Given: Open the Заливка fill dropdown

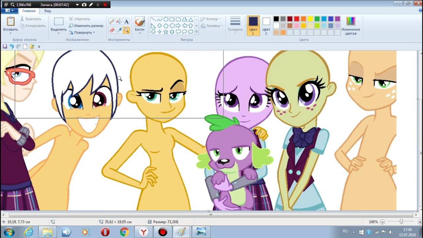Looking at the screenshot, I should click(x=211, y=25).
